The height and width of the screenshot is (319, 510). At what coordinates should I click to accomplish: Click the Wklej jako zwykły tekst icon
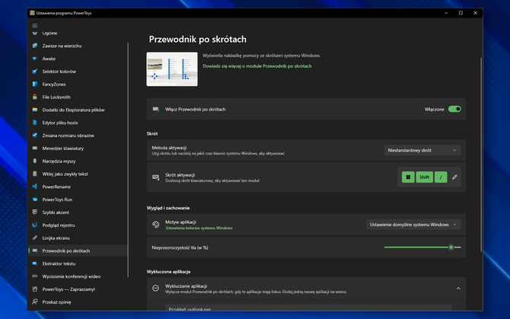tap(35, 174)
